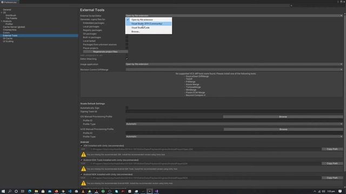
Task: Click the Android SDK missing warning icon
Action: (x=83, y=169)
